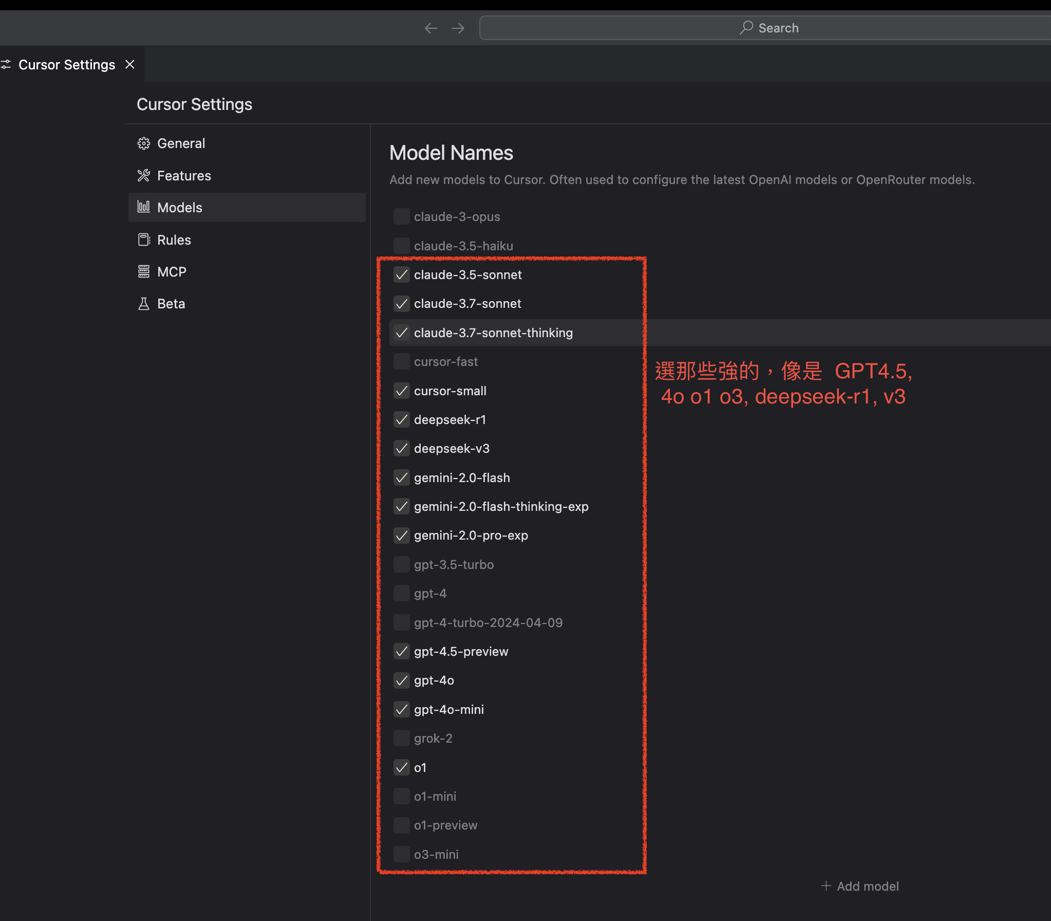Click the settings sliders icon on tab

6,65
